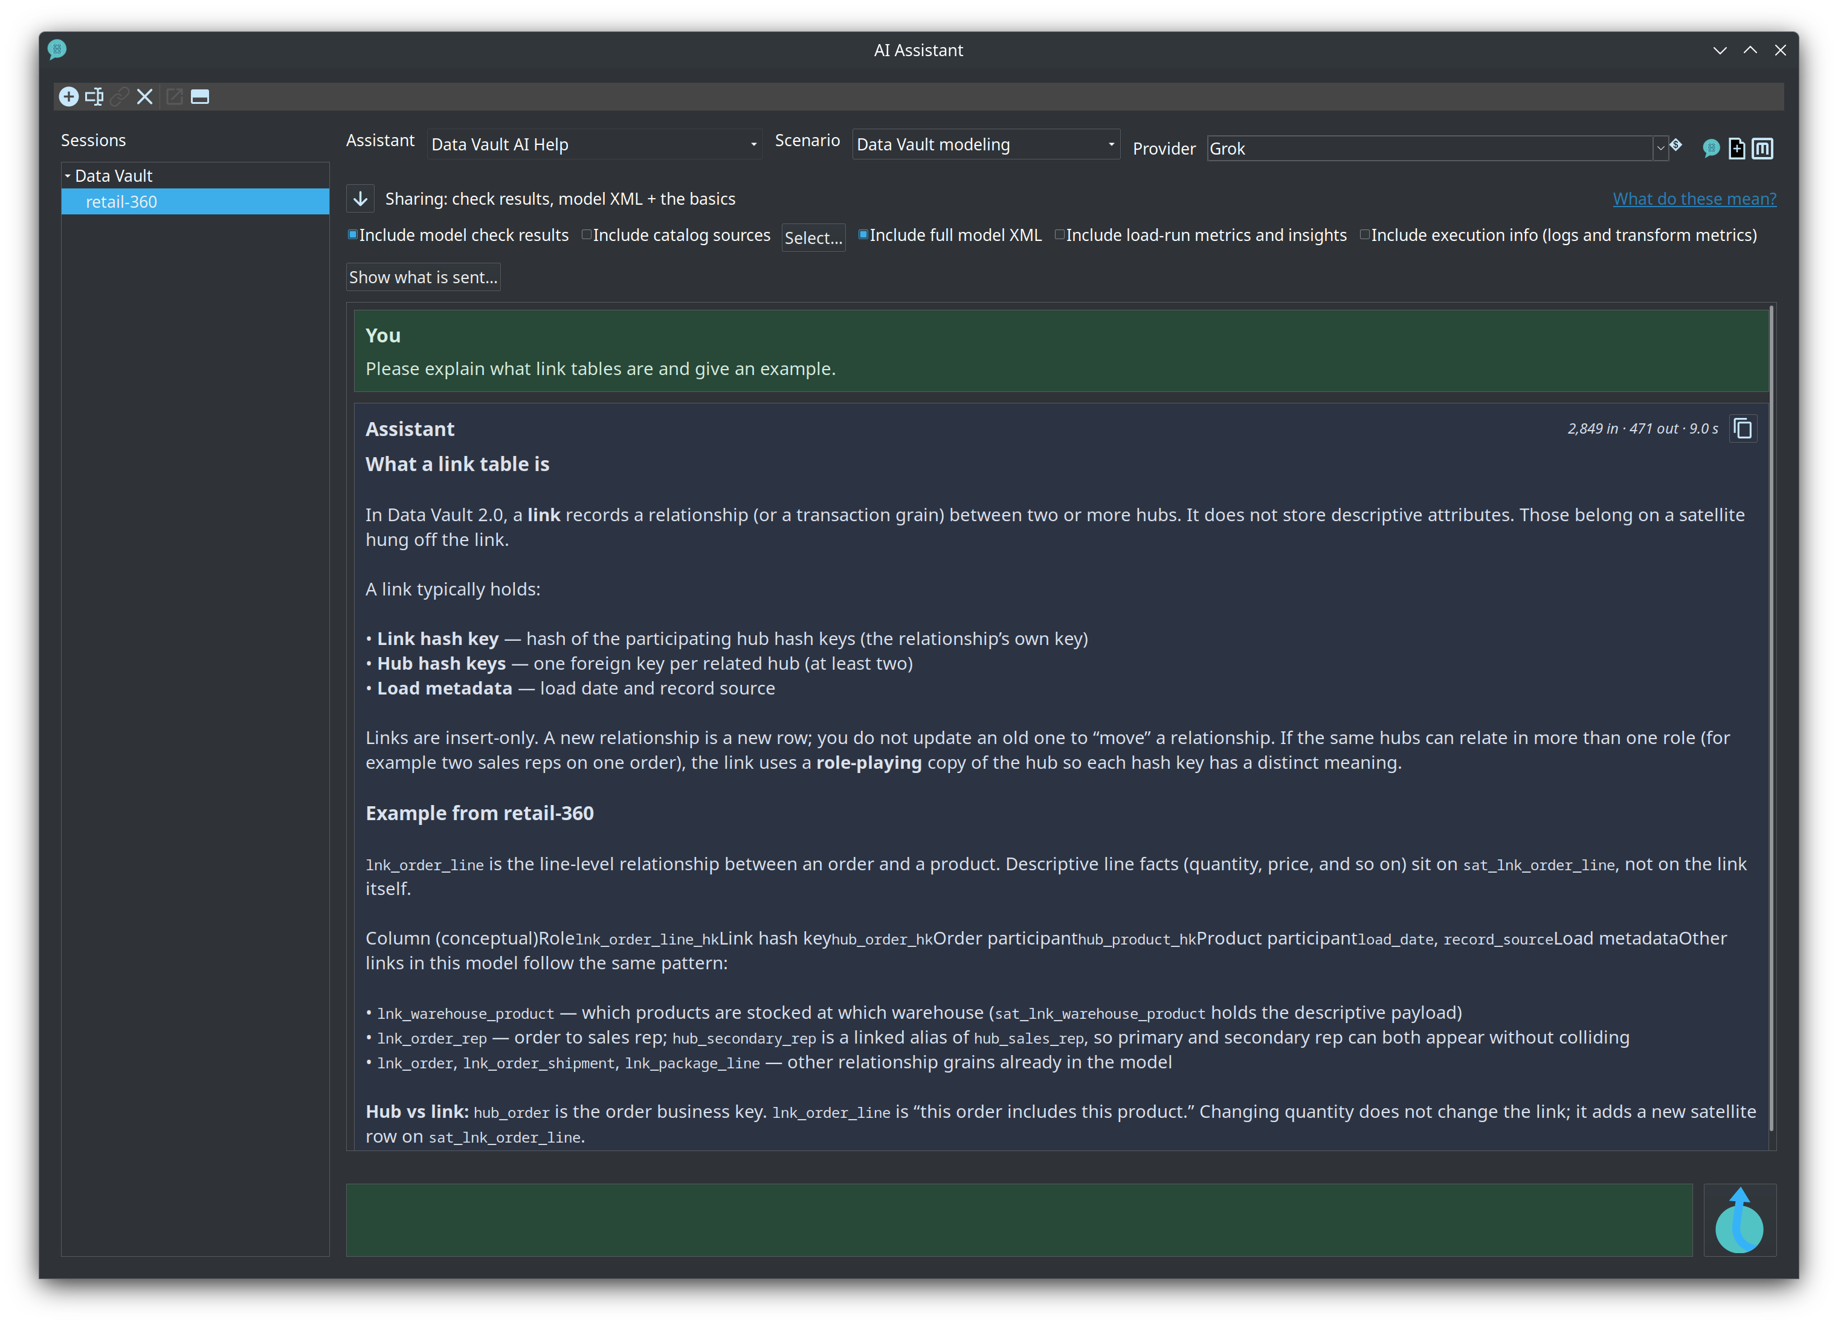Click the rename session icon
Screen dimensions: 1838x1325
click(x=94, y=97)
